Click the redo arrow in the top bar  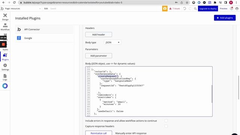[x=190, y=9]
